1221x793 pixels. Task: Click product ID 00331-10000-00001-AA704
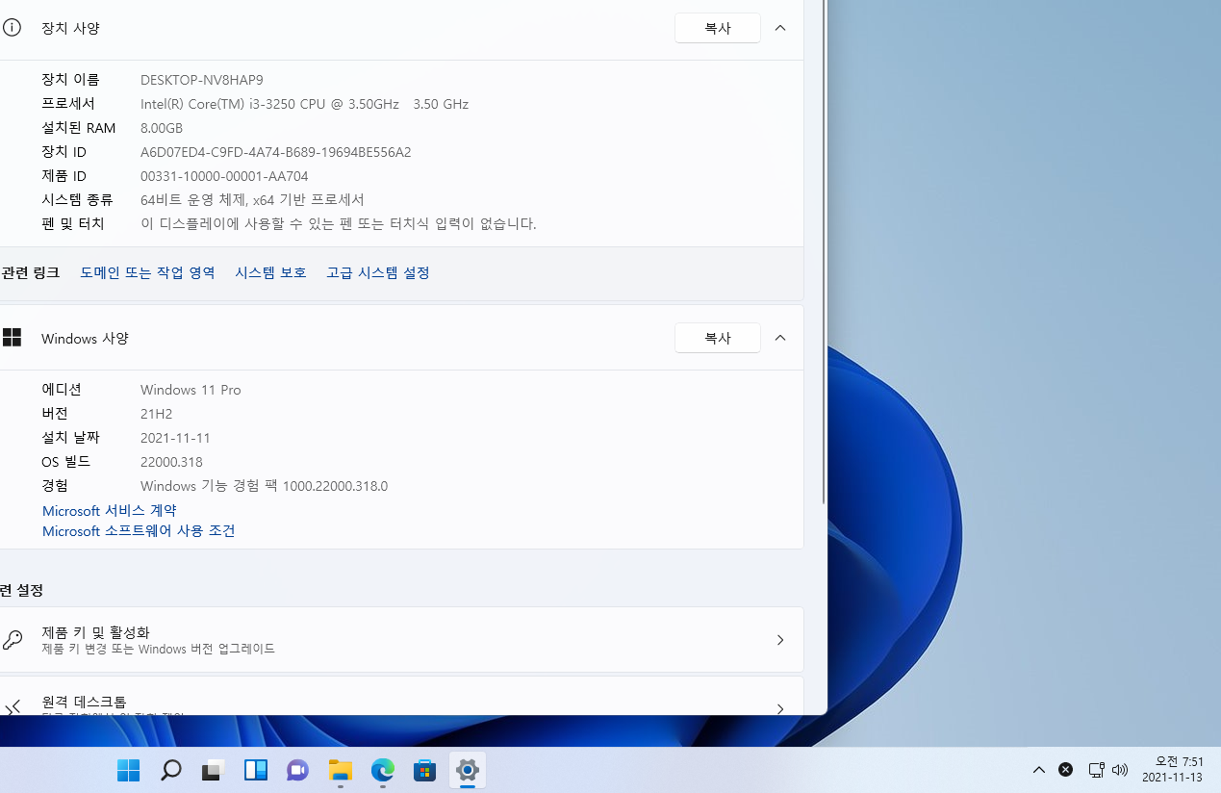[x=224, y=176]
